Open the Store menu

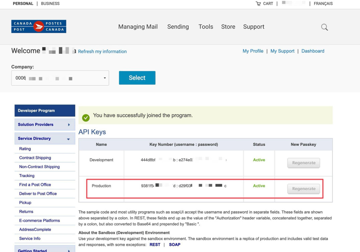228,27
